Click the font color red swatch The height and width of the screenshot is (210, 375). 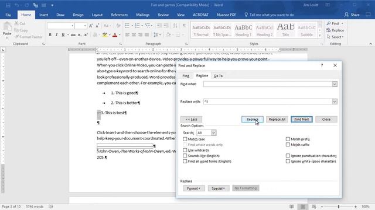click(115, 35)
